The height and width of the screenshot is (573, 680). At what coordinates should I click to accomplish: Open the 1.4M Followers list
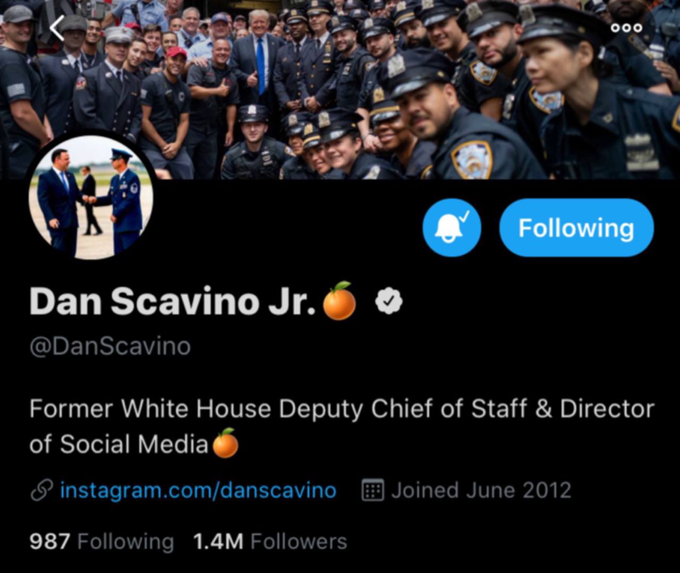tap(270, 541)
